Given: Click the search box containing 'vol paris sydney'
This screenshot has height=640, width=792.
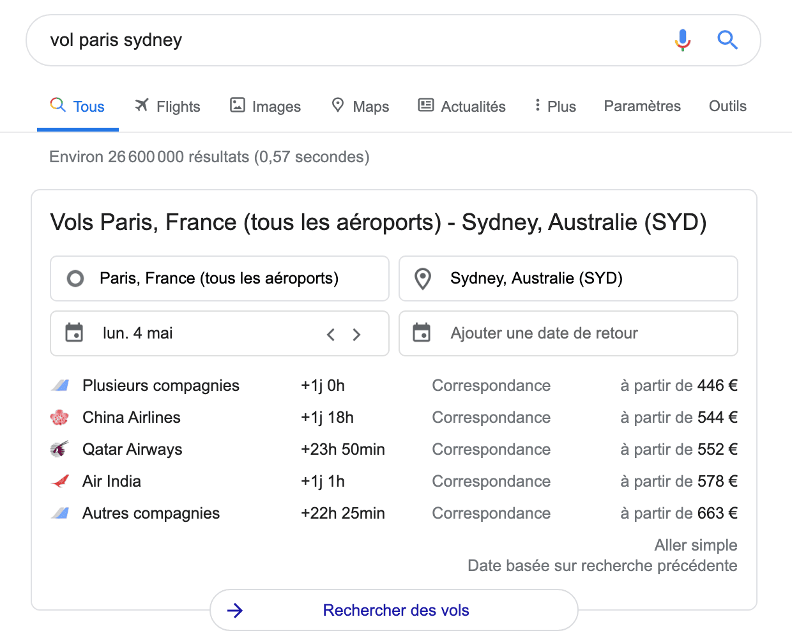Looking at the screenshot, I should [393, 40].
